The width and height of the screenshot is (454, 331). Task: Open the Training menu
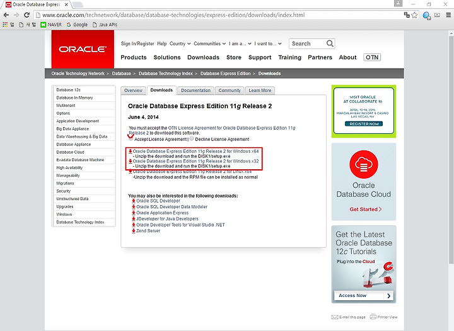click(x=290, y=57)
